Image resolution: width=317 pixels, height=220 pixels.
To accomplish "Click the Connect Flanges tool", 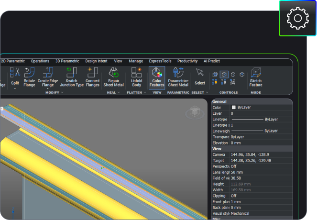I will [92, 77].
